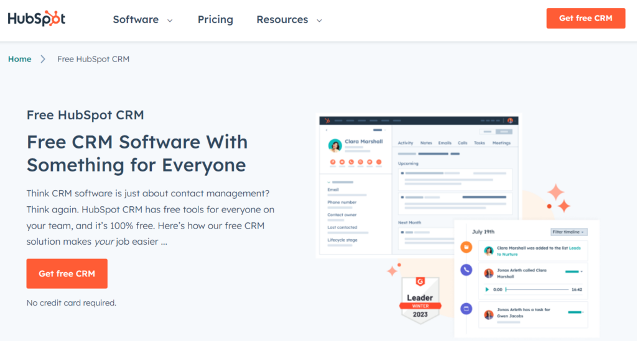637x341 pixels.
Task: Click the call recording progress slider
Action: click(x=537, y=289)
